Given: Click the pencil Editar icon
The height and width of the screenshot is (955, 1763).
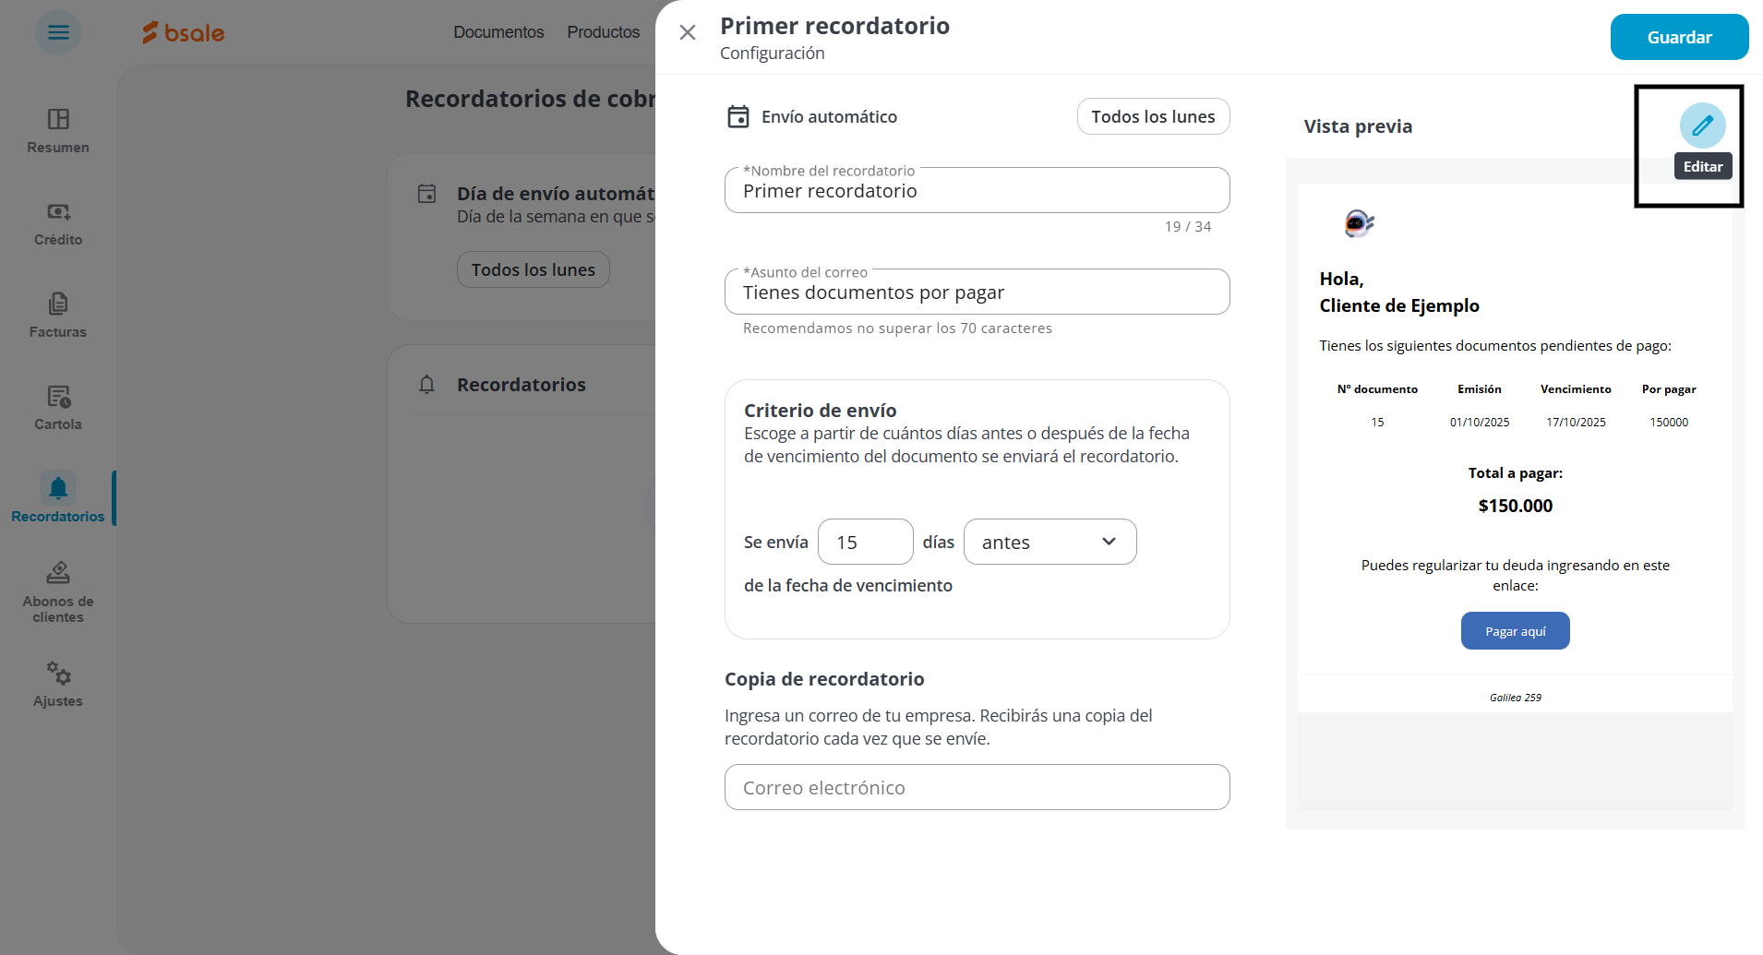Looking at the screenshot, I should click(1702, 125).
